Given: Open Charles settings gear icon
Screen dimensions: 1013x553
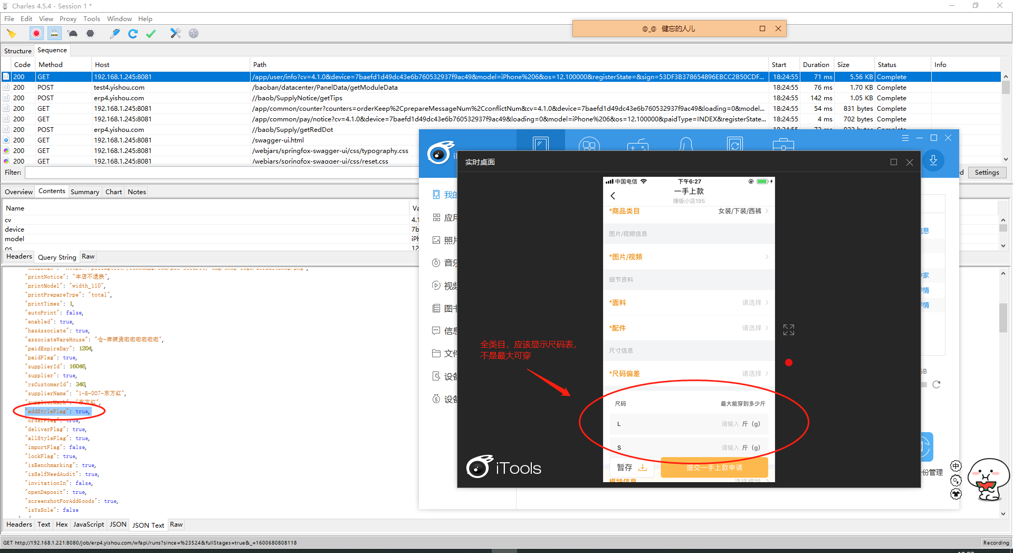Looking at the screenshot, I should point(194,34).
